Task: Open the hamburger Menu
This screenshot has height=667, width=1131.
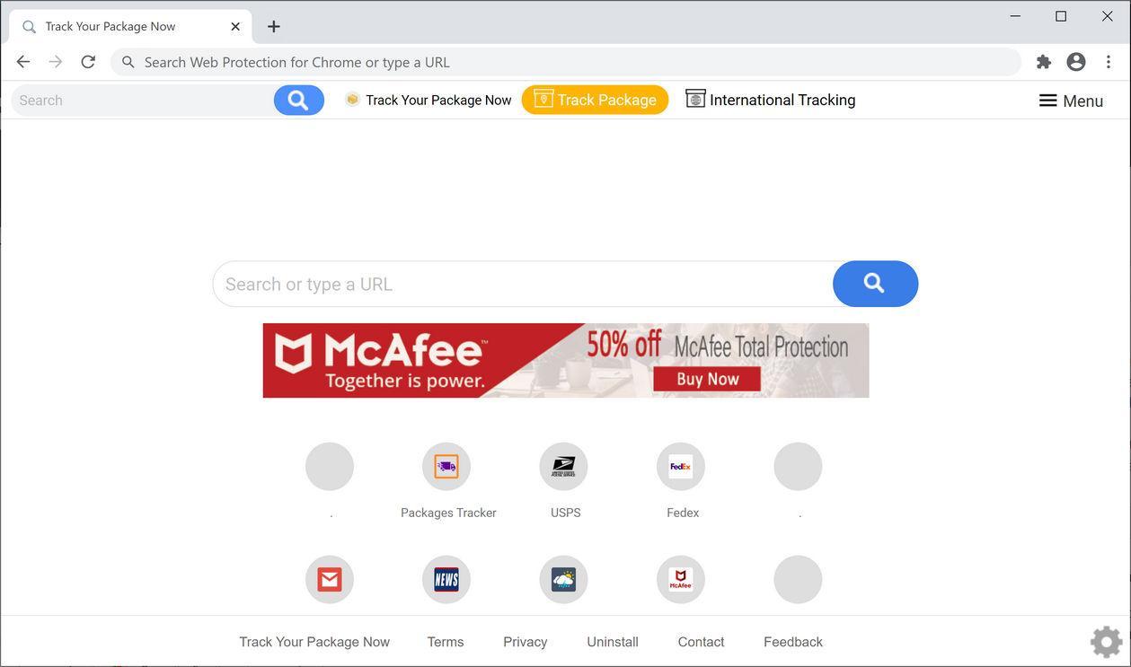Action: coord(1071,101)
